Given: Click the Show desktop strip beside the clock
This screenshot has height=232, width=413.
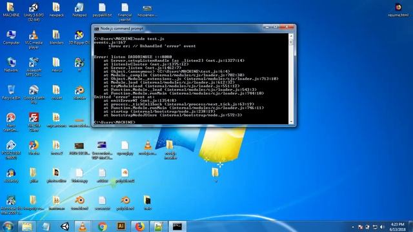Looking at the screenshot, I should coord(410,226).
